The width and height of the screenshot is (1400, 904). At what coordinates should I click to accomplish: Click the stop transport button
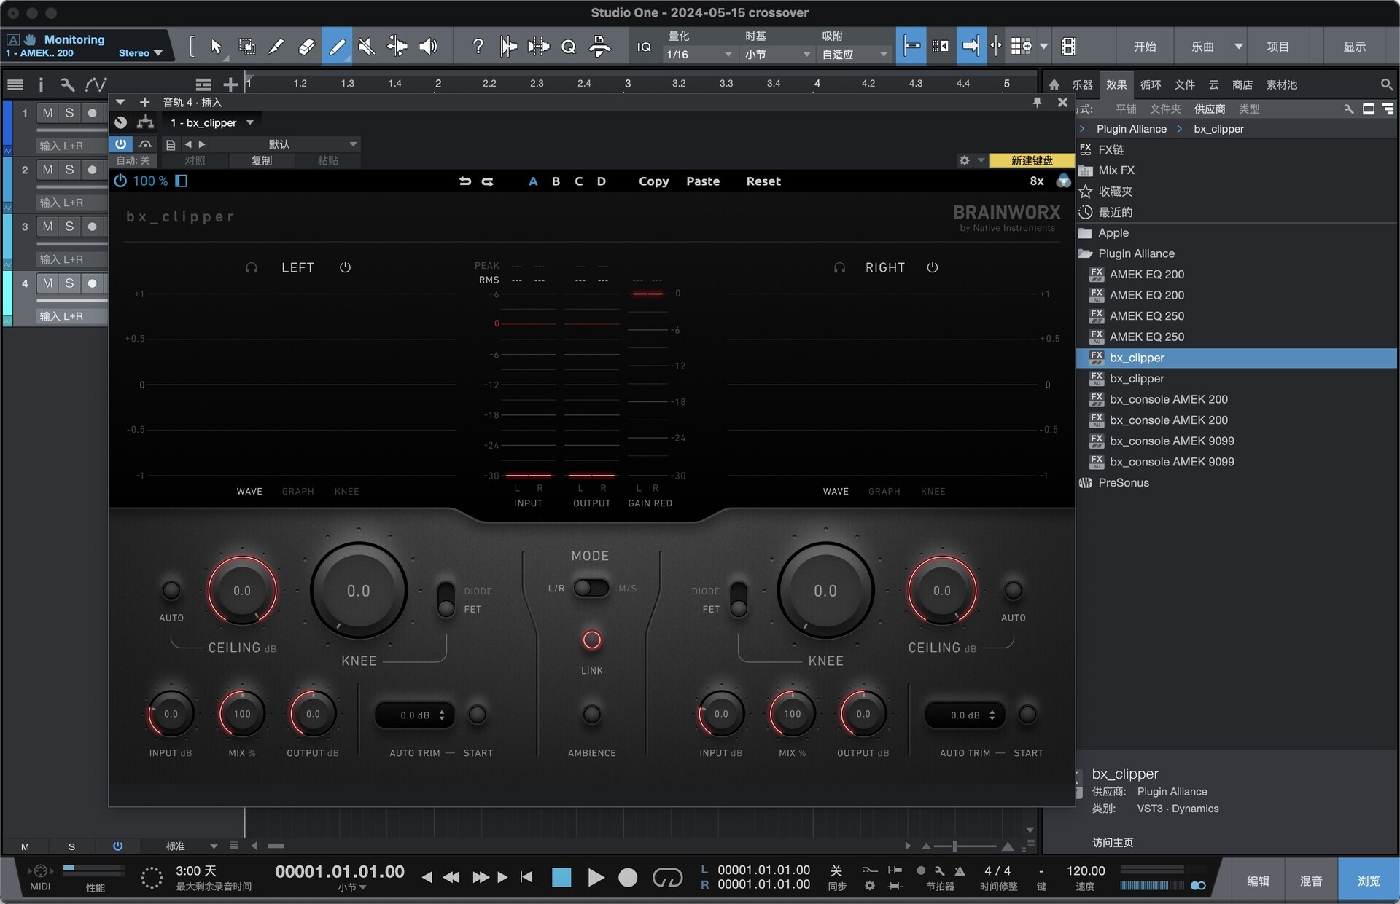pyautogui.click(x=561, y=878)
